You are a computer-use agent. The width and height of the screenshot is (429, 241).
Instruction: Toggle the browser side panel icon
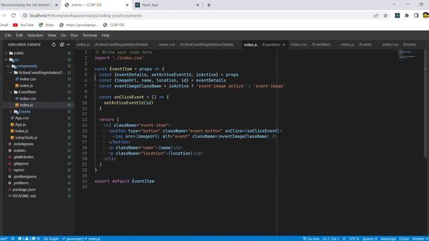pyautogui.click(x=416, y=15)
